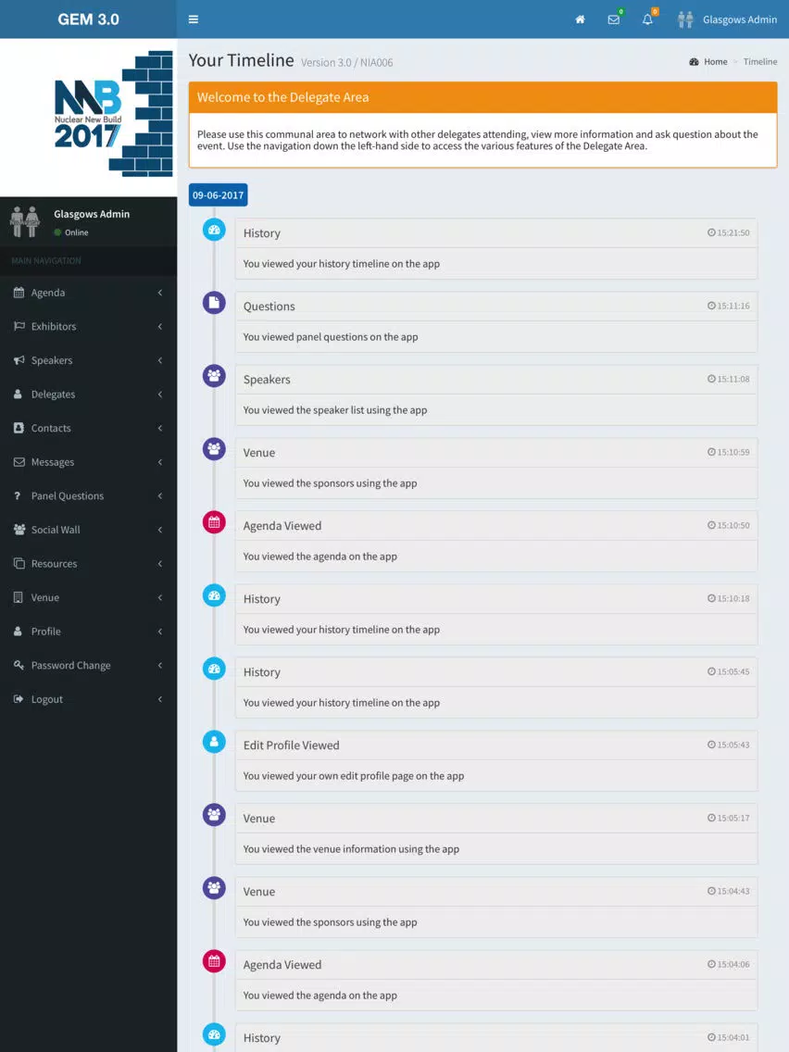The height and width of the screenshot is (1052, 789).
Task: Click the Resources copy icon in sidebar
Action: pos(19,564)
